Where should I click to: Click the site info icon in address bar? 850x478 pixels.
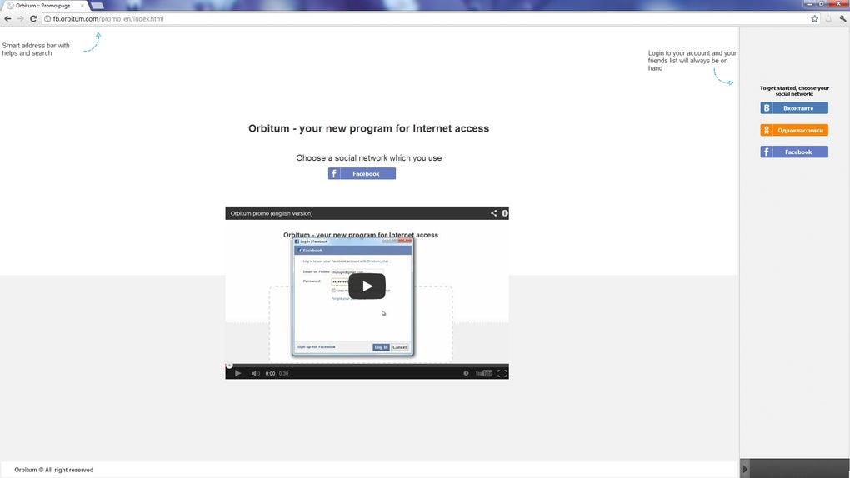pos(47,19)
